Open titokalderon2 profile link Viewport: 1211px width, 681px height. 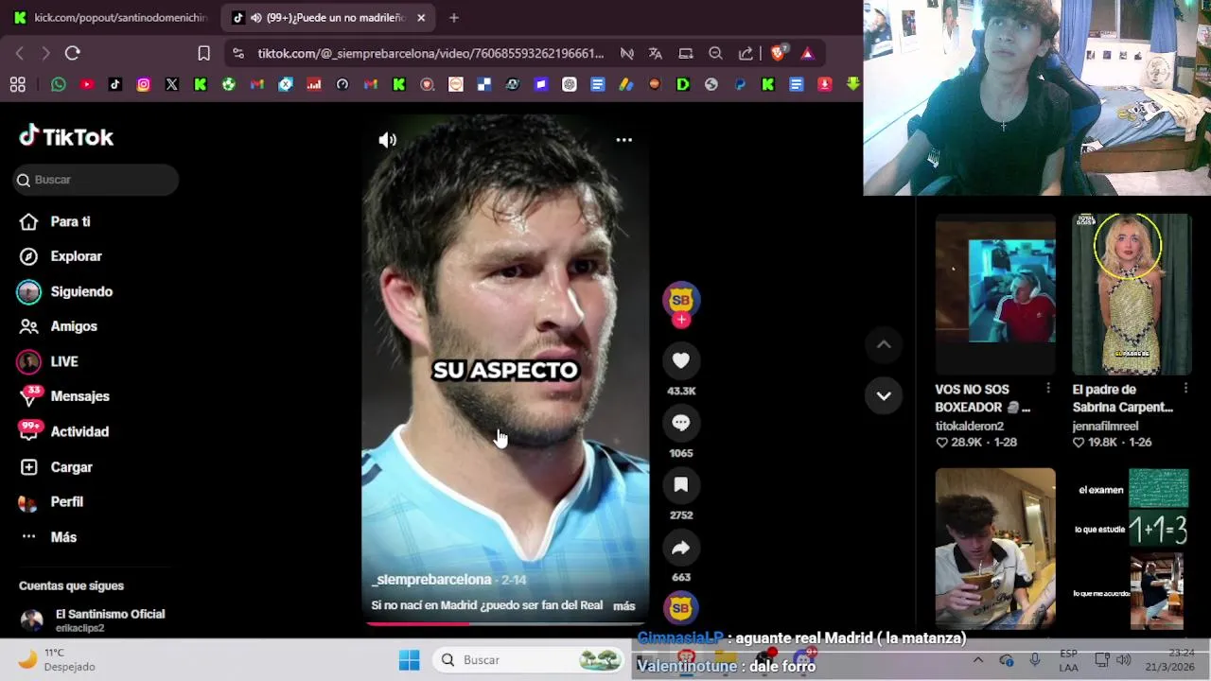tap(970, 427)
